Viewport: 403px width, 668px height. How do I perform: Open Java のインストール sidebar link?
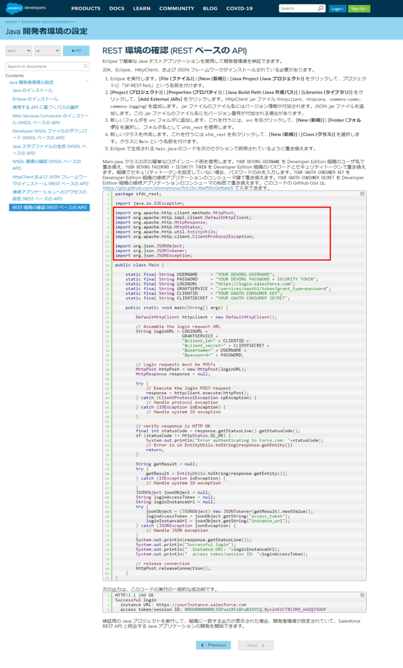pos(33,90)
